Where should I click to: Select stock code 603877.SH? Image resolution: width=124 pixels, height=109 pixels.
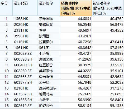pos(23,82)
